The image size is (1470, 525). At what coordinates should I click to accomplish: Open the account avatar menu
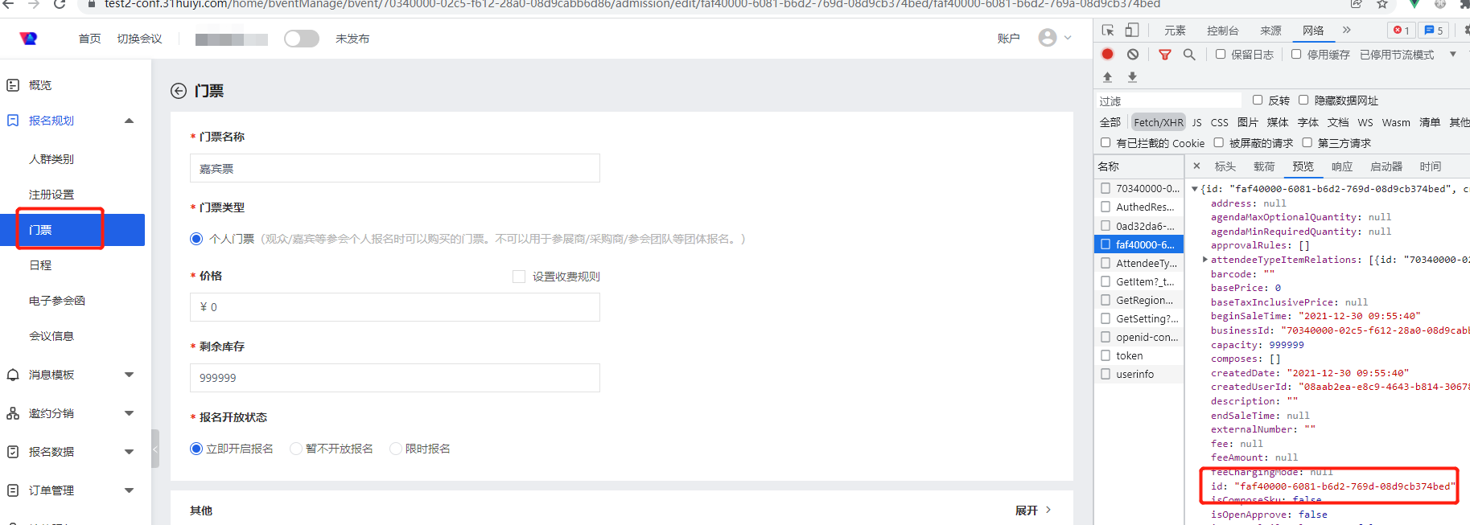[1048, 38]
